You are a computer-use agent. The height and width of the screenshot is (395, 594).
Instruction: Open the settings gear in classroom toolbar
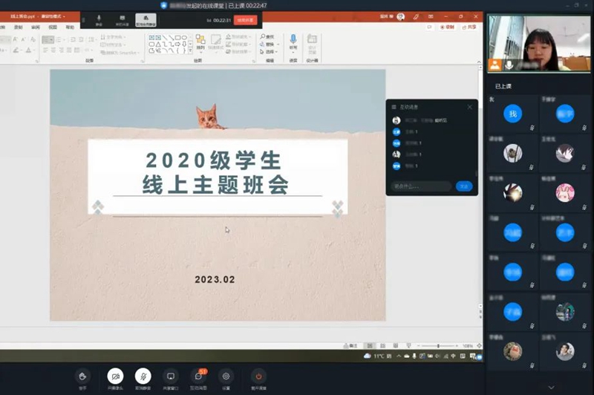[x=226, y=376]
